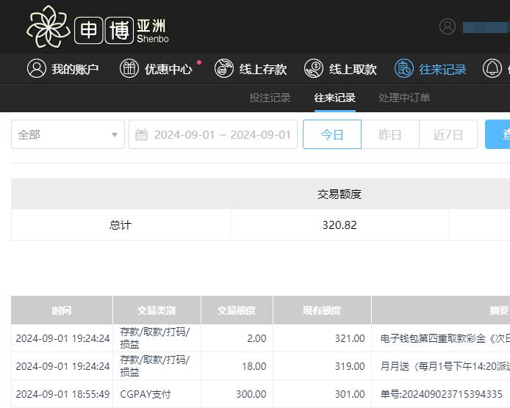510x408 pixels.
Task: Open the 全部 category dropdown
Action: pos(68,135)
